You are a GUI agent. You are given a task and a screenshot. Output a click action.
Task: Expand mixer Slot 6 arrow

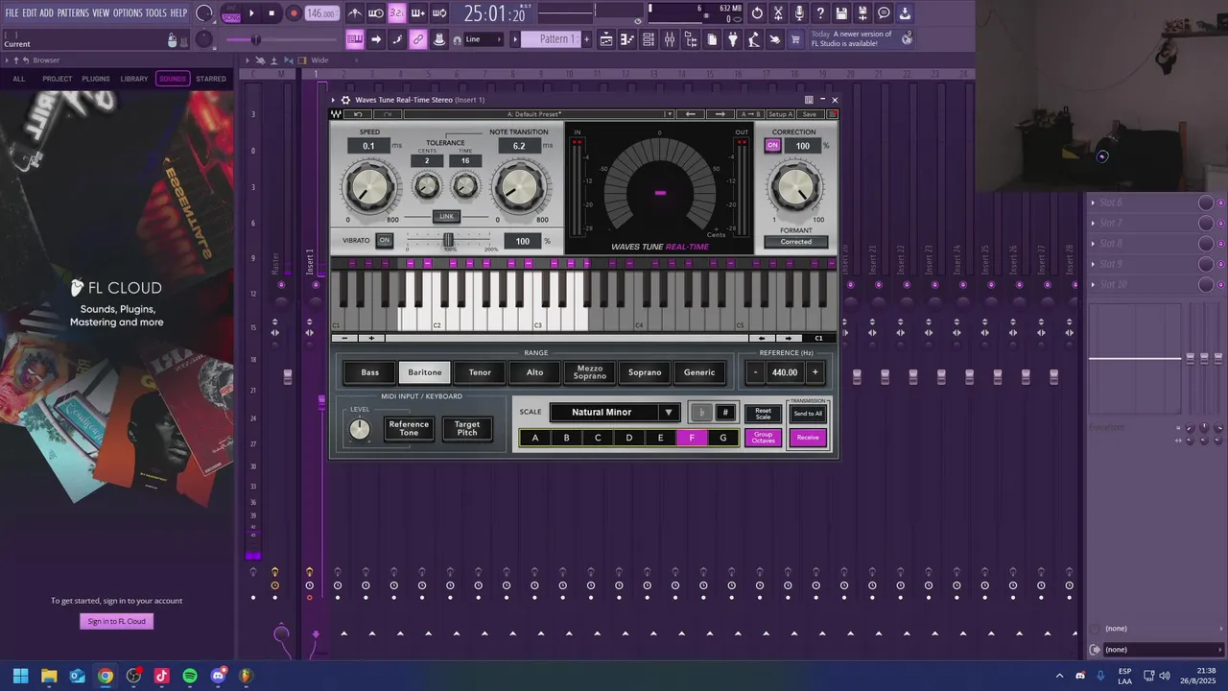[1093, 203]
